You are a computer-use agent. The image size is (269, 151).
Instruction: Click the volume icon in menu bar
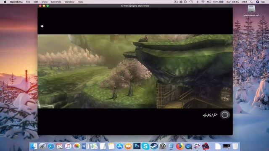pos(208,2)
